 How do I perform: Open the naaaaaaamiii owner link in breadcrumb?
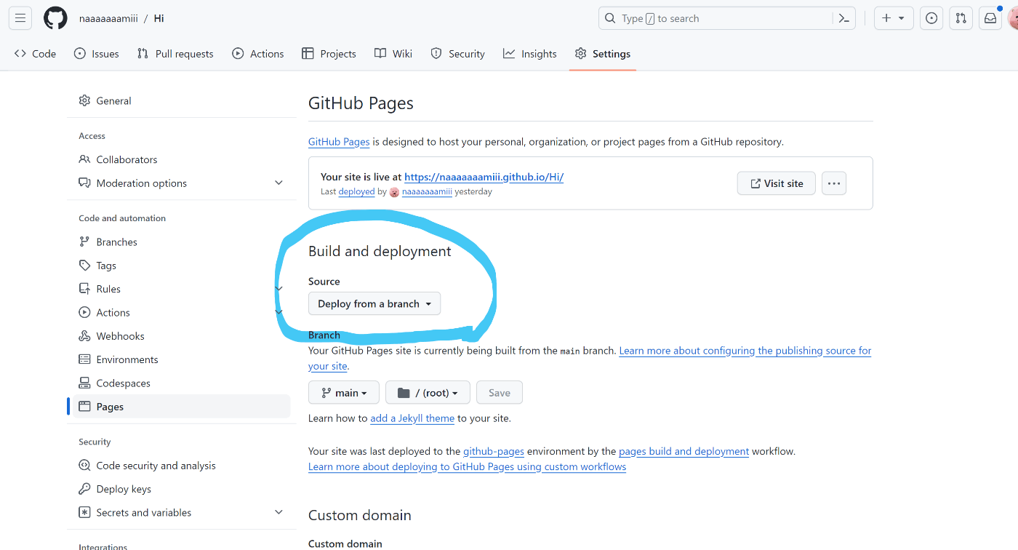[x=108, y=18]
